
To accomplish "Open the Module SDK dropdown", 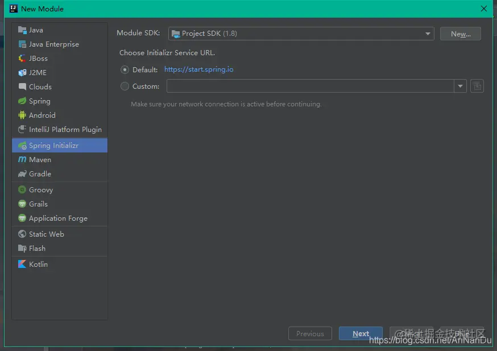I will point(301,34).
